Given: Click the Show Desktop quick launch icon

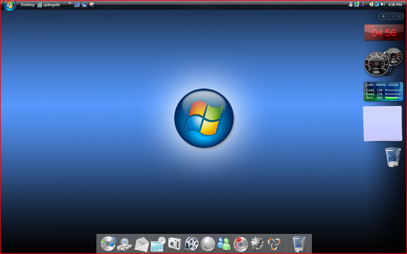Looking at the screenshot, I should [x=77, y=5].
